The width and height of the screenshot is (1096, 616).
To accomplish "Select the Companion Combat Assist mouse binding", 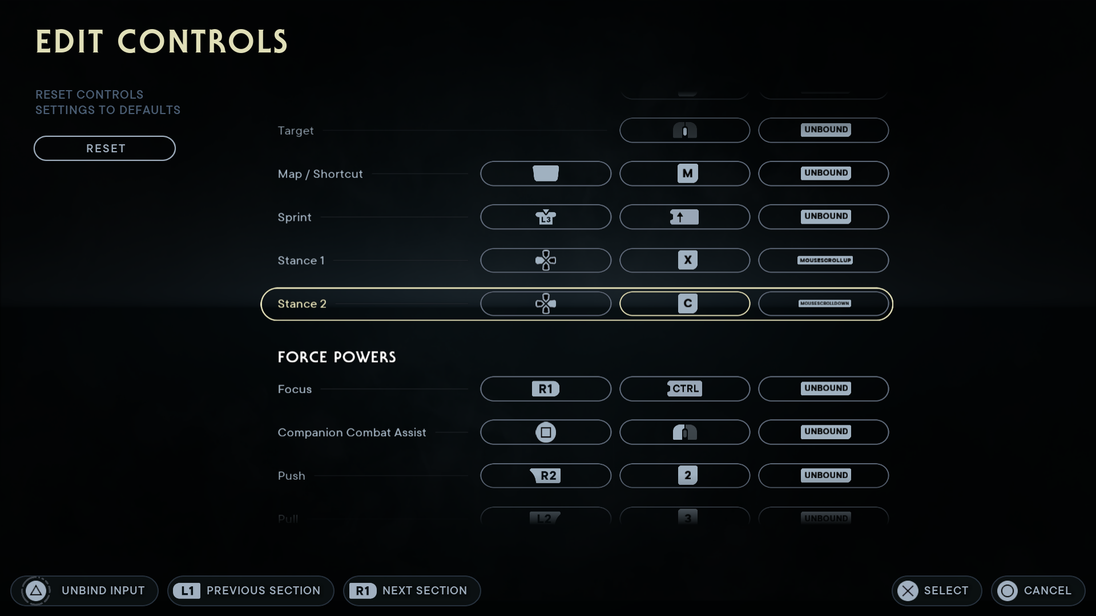I will click(684, 432).
